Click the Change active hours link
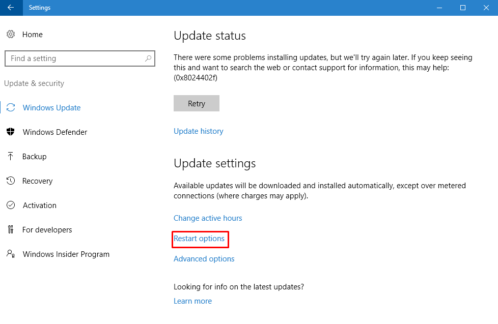This screenshot has width=498, height=324. click(208, 218)
